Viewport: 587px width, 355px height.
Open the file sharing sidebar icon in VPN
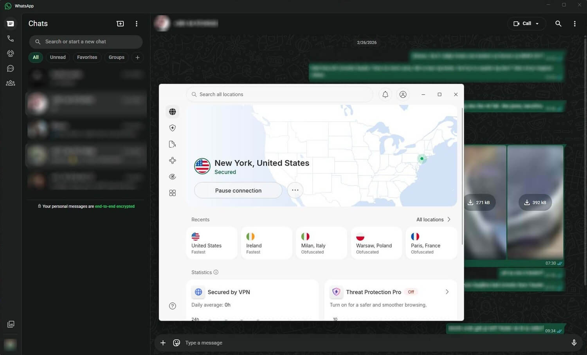click(x=173, y=144)
